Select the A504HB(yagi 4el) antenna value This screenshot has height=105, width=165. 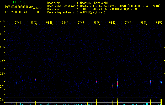(93, 12)
